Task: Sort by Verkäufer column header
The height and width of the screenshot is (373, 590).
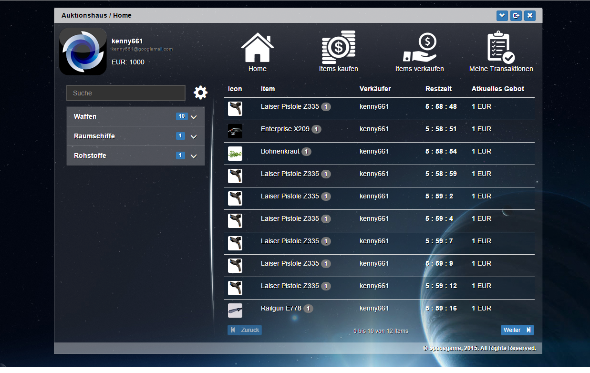Action: tap(375, 89)
